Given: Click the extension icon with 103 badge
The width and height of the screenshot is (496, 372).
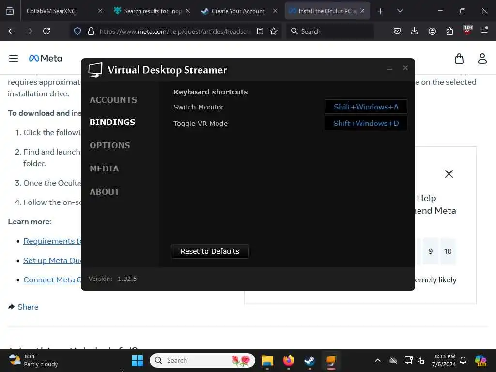Looking at the screenshot, I should coord(467,30).
